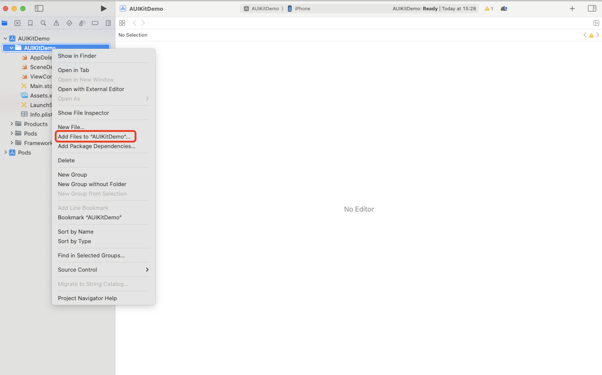Go back in editor history
Image resolution: width=602 pixels, height=375 pixels.
coord(135,23)
